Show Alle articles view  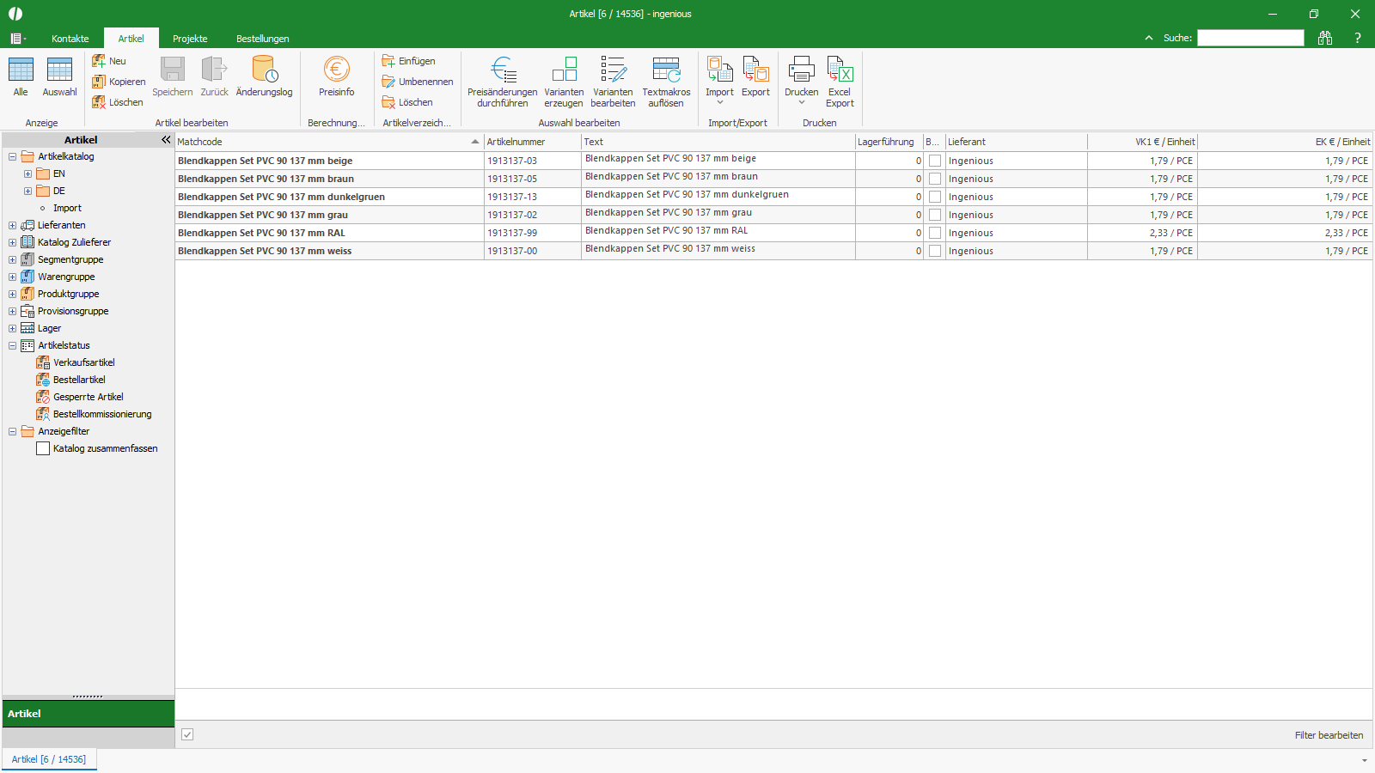coord(21,70)
